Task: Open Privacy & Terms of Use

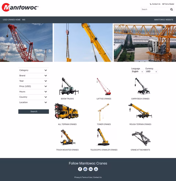Action: tap(83, 177)
